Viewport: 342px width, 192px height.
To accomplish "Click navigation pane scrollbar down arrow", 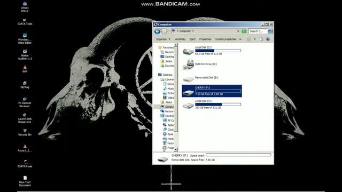I will (x=176, y=149).
